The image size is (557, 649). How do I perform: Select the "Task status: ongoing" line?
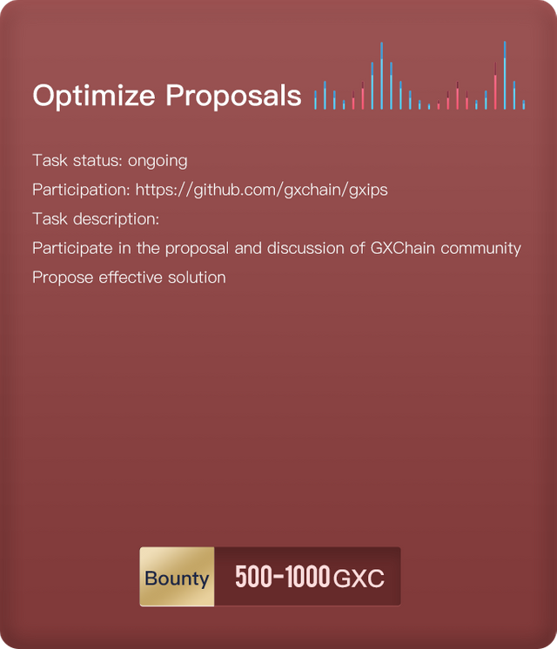click(x=110, y=161)
